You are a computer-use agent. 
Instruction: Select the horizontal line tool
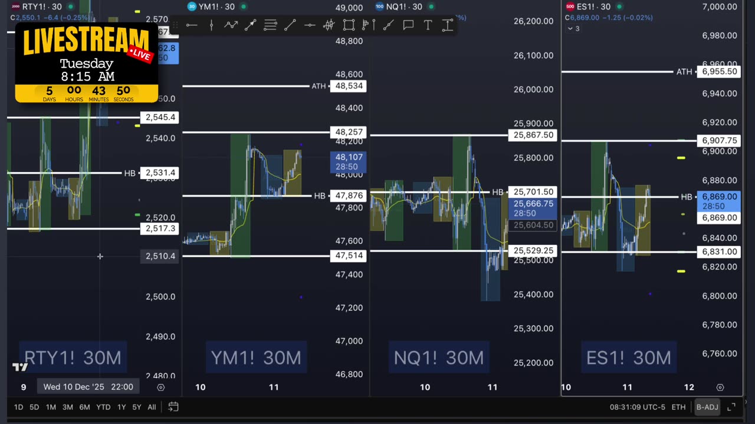tap(309, 25)
